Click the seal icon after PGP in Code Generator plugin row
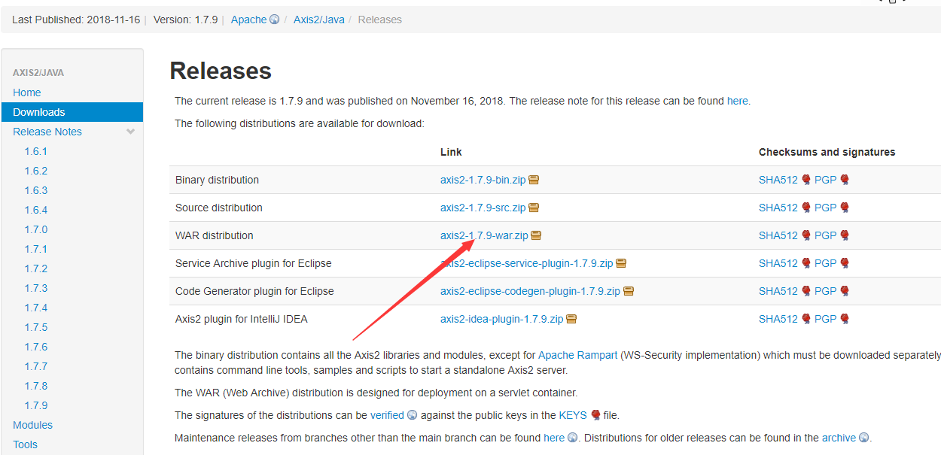The height and width of the screenshot is (455, 941). point(845,291)
